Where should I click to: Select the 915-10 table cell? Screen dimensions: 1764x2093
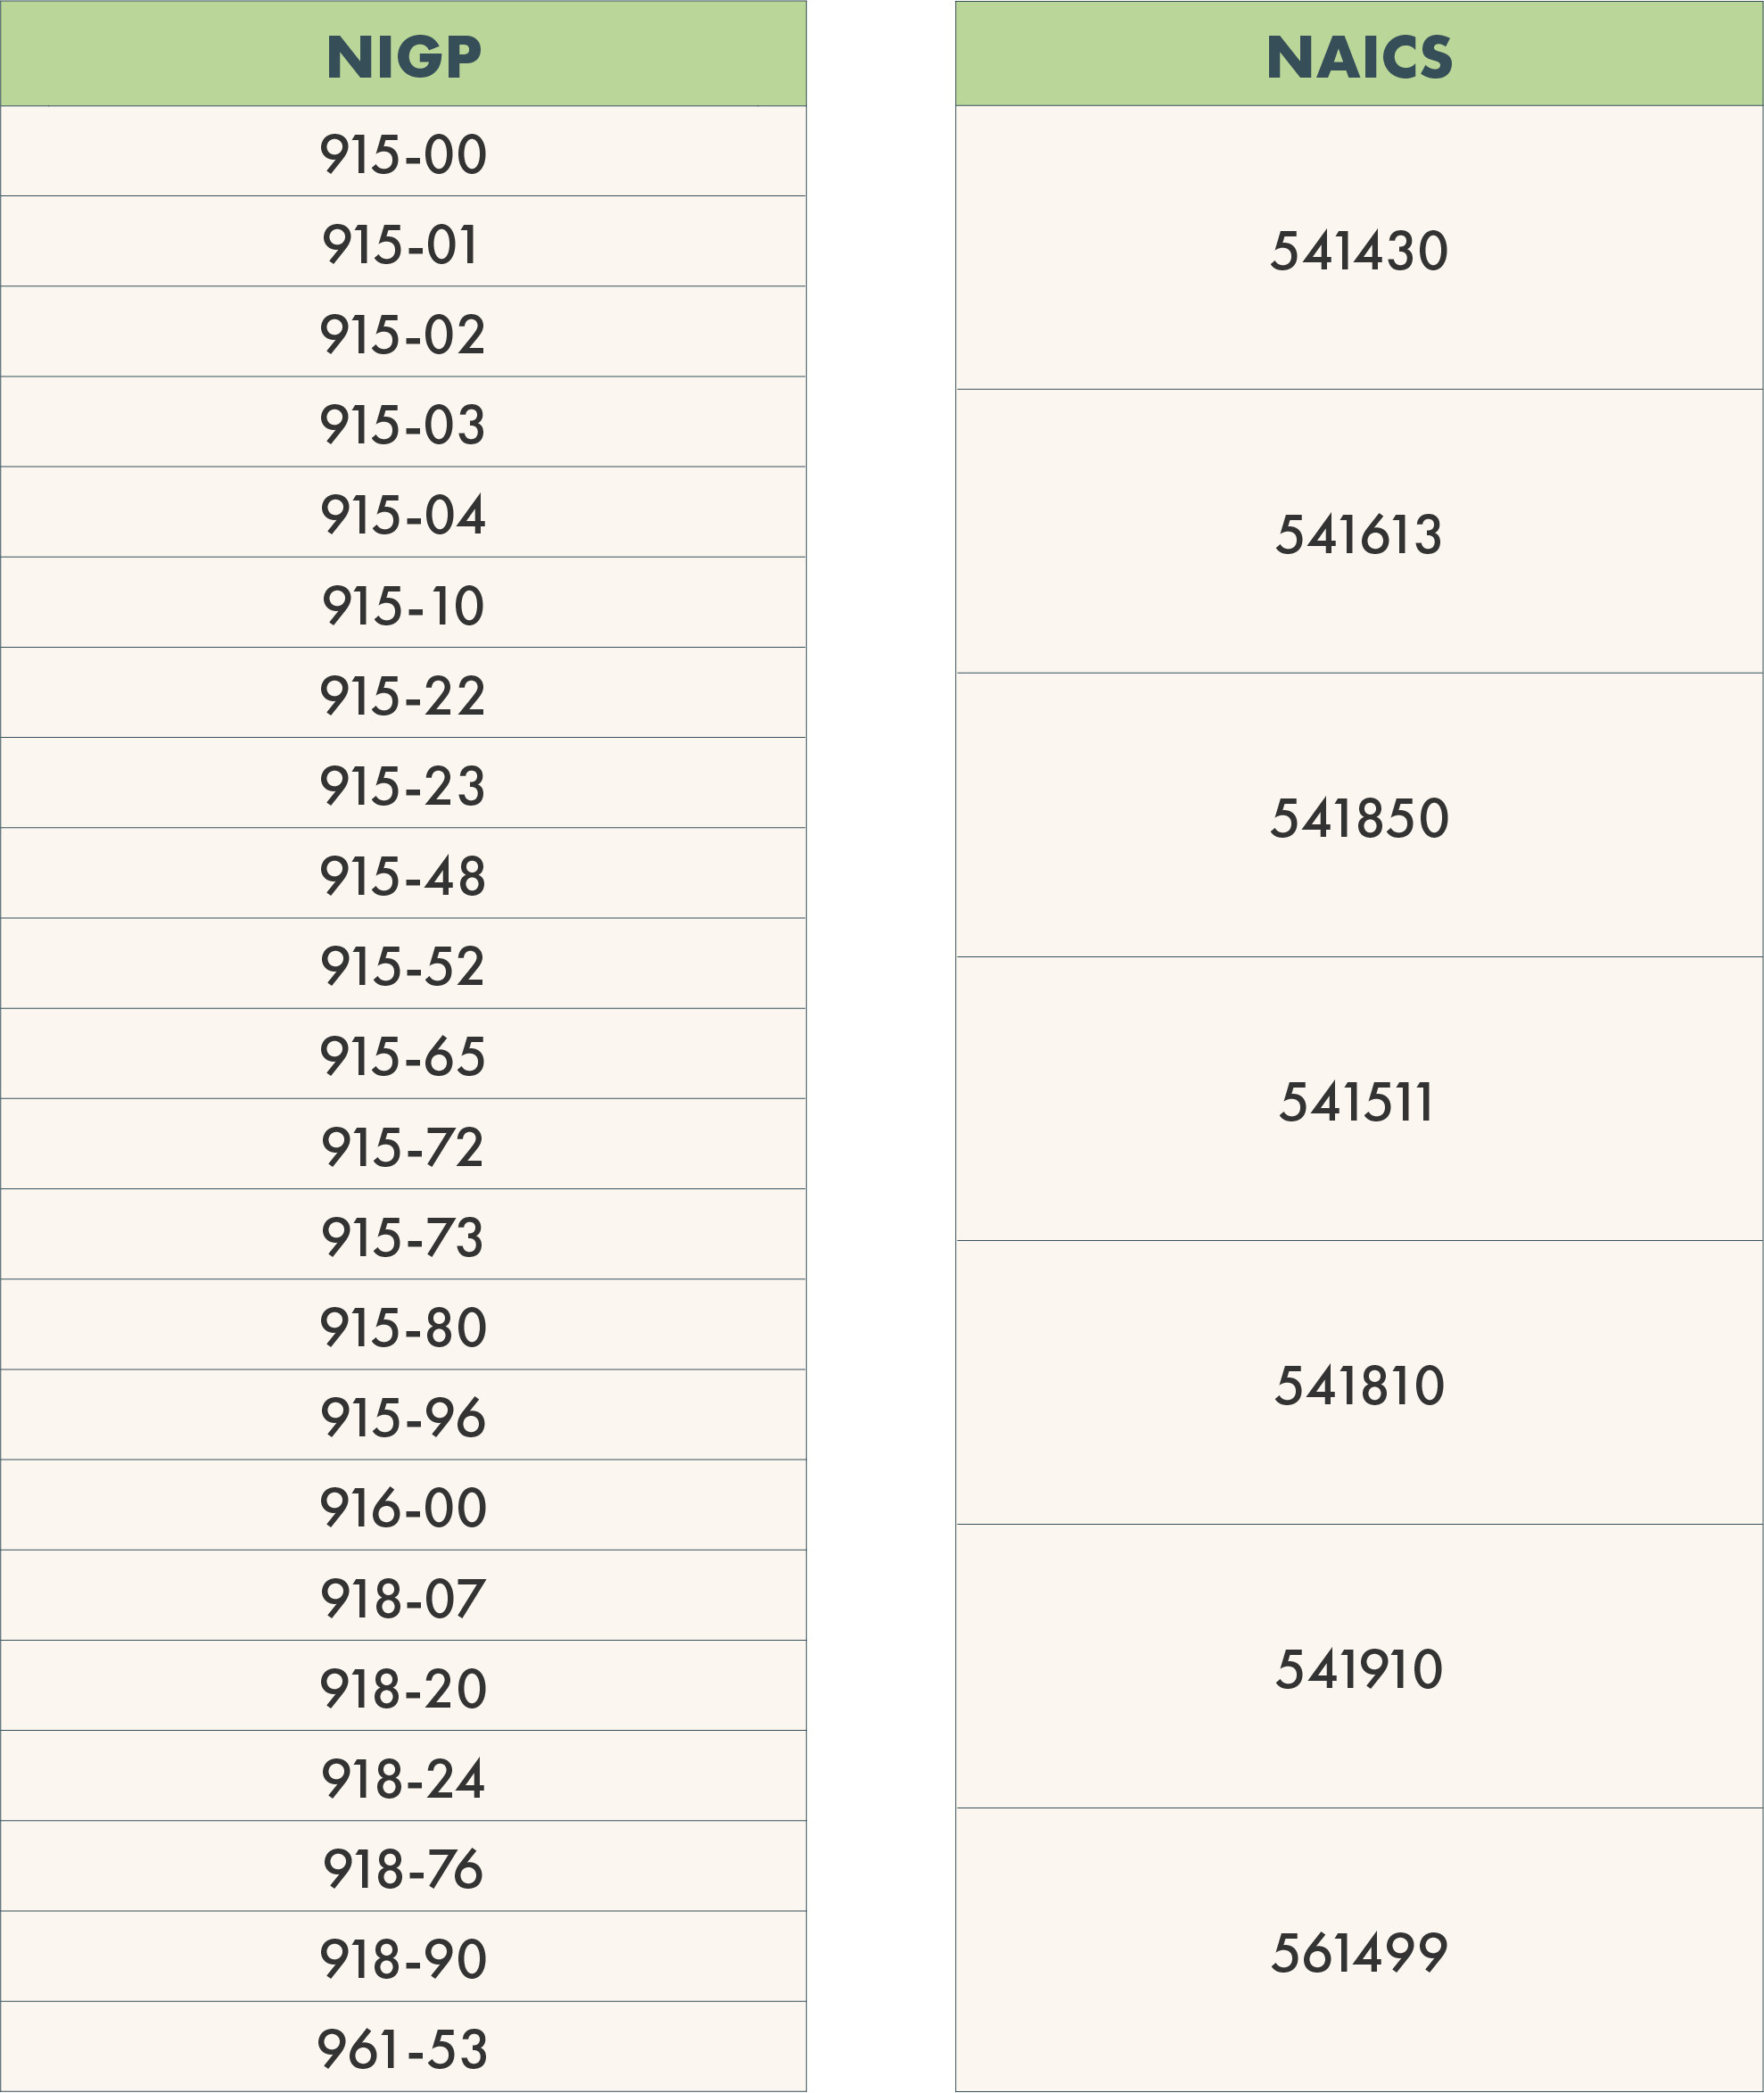click(403, 605)
